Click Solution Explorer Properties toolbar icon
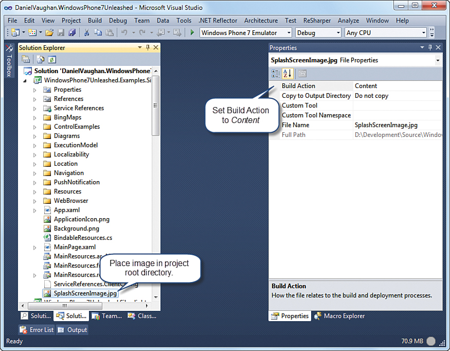The width and height of the screenshot is (450, 351). [x=26, y=60]
